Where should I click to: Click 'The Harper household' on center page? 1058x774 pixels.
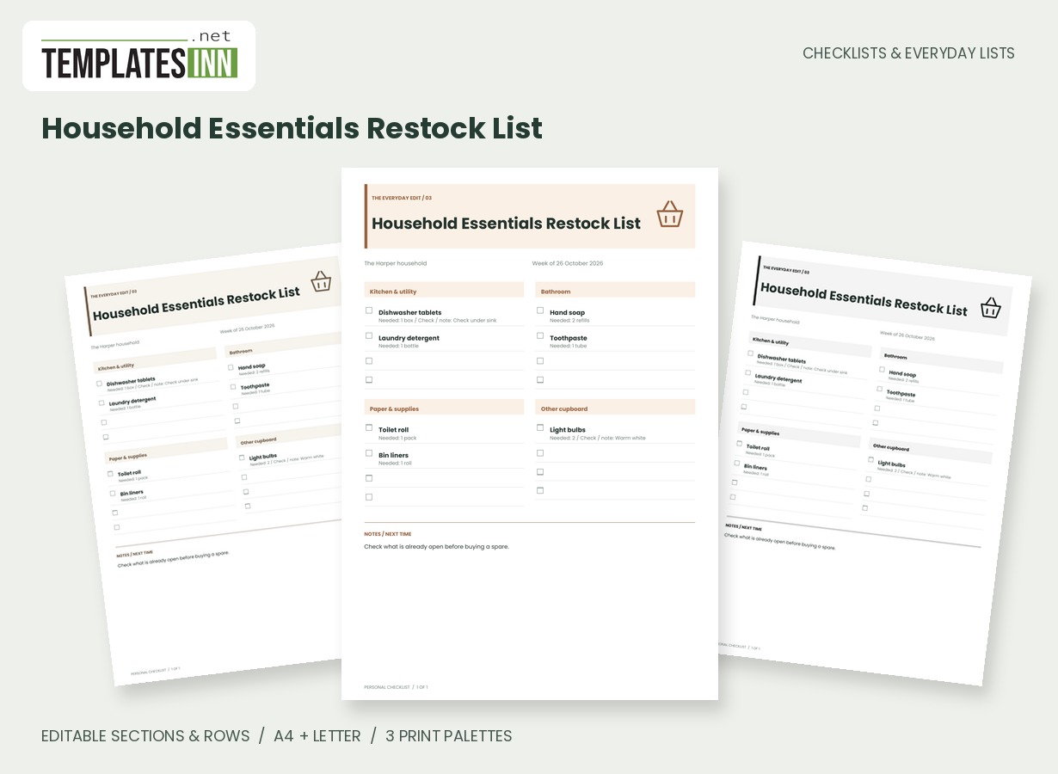[x=396, y=263]
